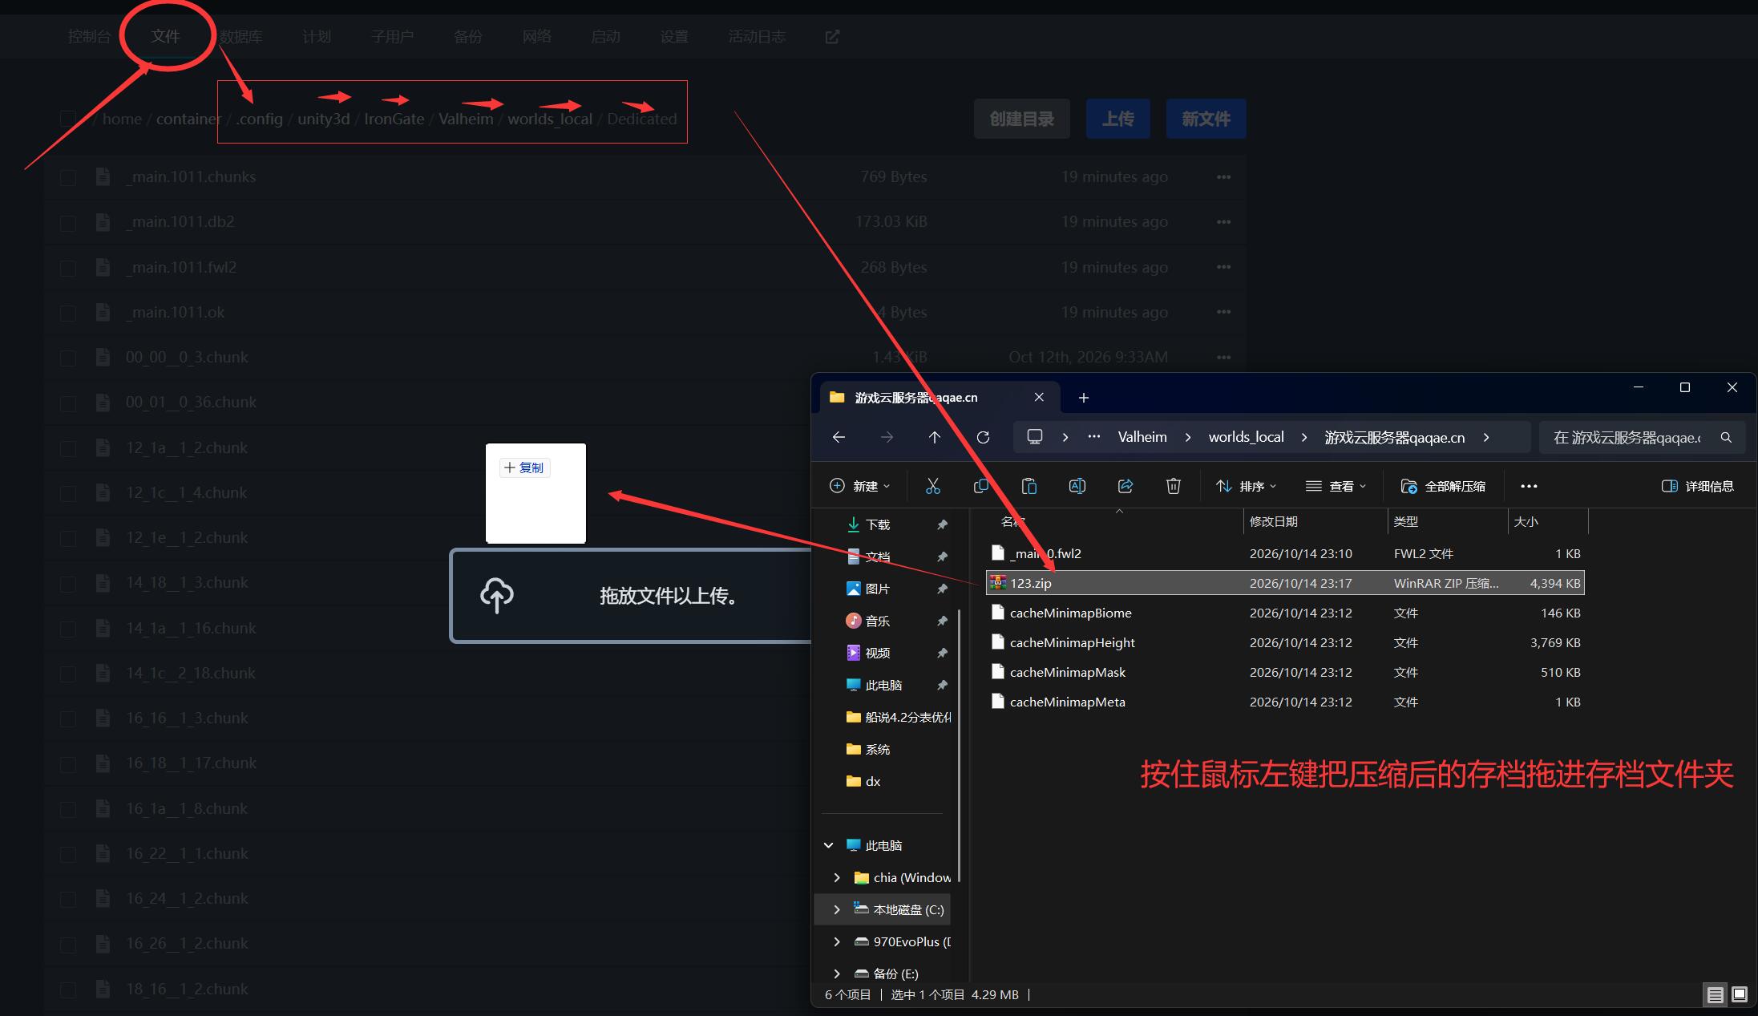This screenshot has width=1758, height=1016.
Task: Switch to the 备份 tab
Action: tap(468, 37)
